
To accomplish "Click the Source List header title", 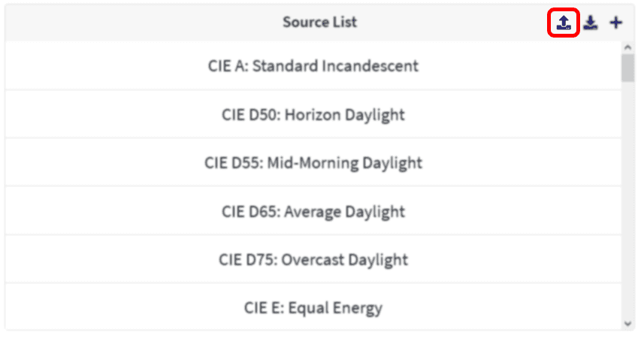I will pos(319,22).
